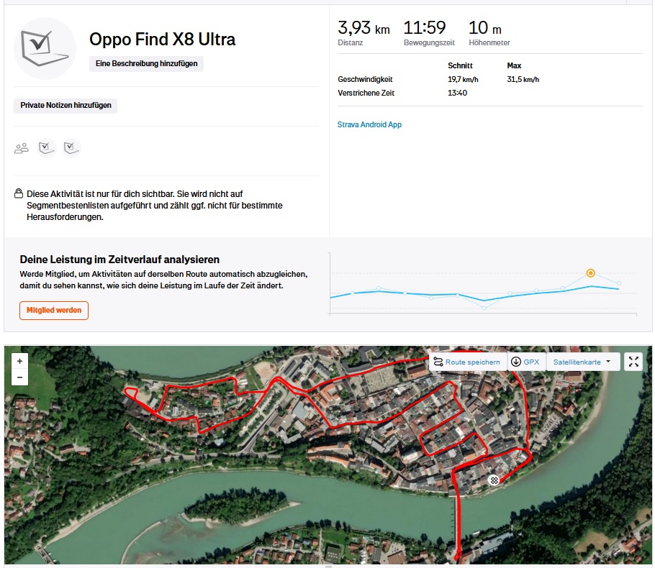Download the GPX file
Screen dimensions: 655x568
(x=526, y=362)
